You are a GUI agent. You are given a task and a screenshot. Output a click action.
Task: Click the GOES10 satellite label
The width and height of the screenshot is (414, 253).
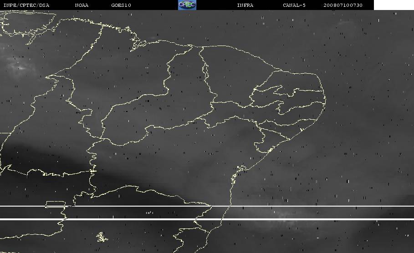coord(121,5)
